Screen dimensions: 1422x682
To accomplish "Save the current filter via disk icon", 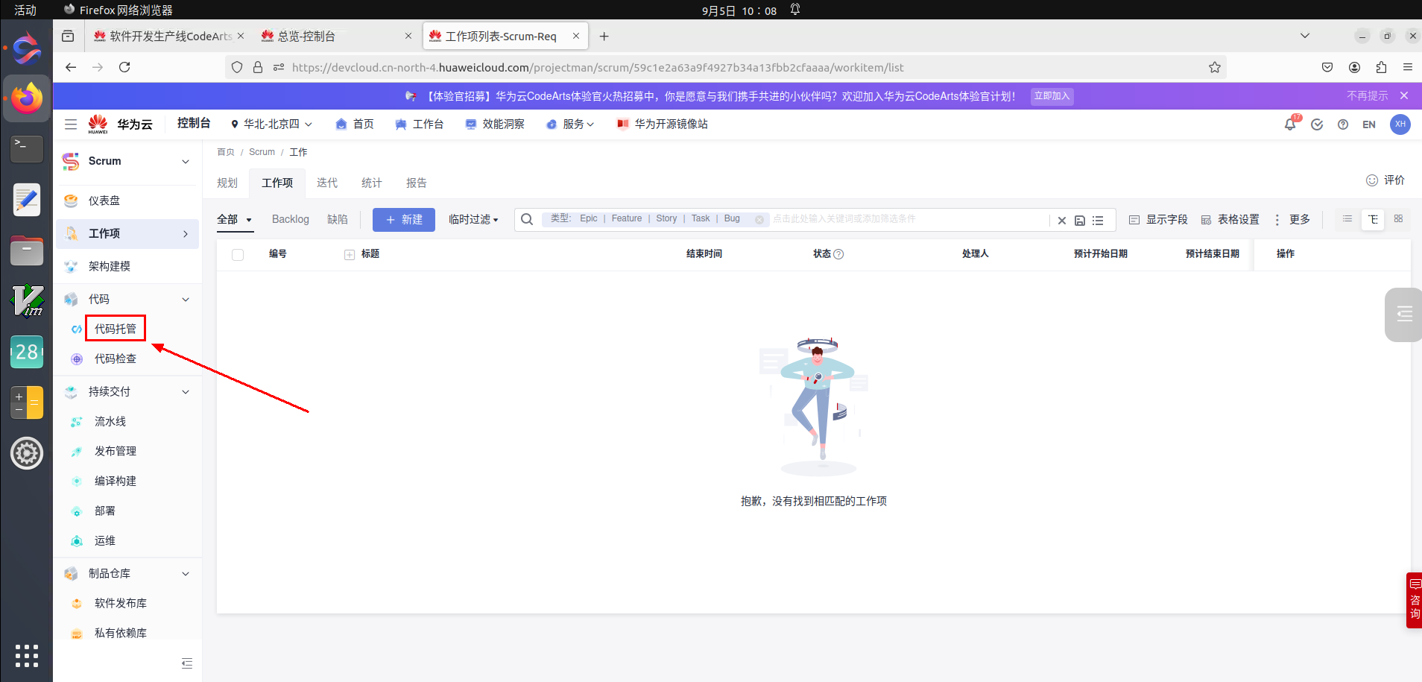I will point(1080,221).
